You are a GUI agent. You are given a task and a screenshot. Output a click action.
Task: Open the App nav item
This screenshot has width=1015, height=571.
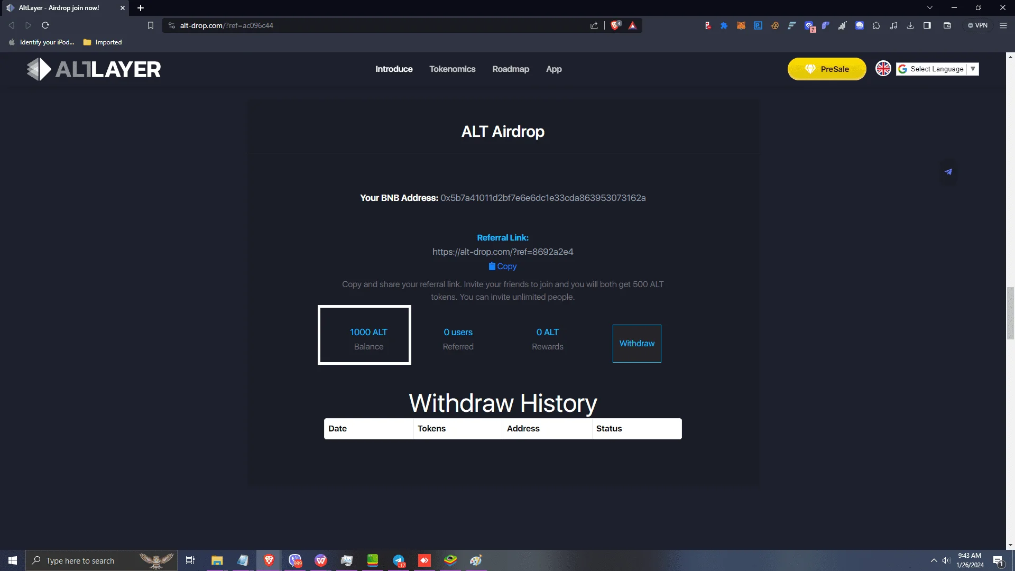[x=553, y=69]
